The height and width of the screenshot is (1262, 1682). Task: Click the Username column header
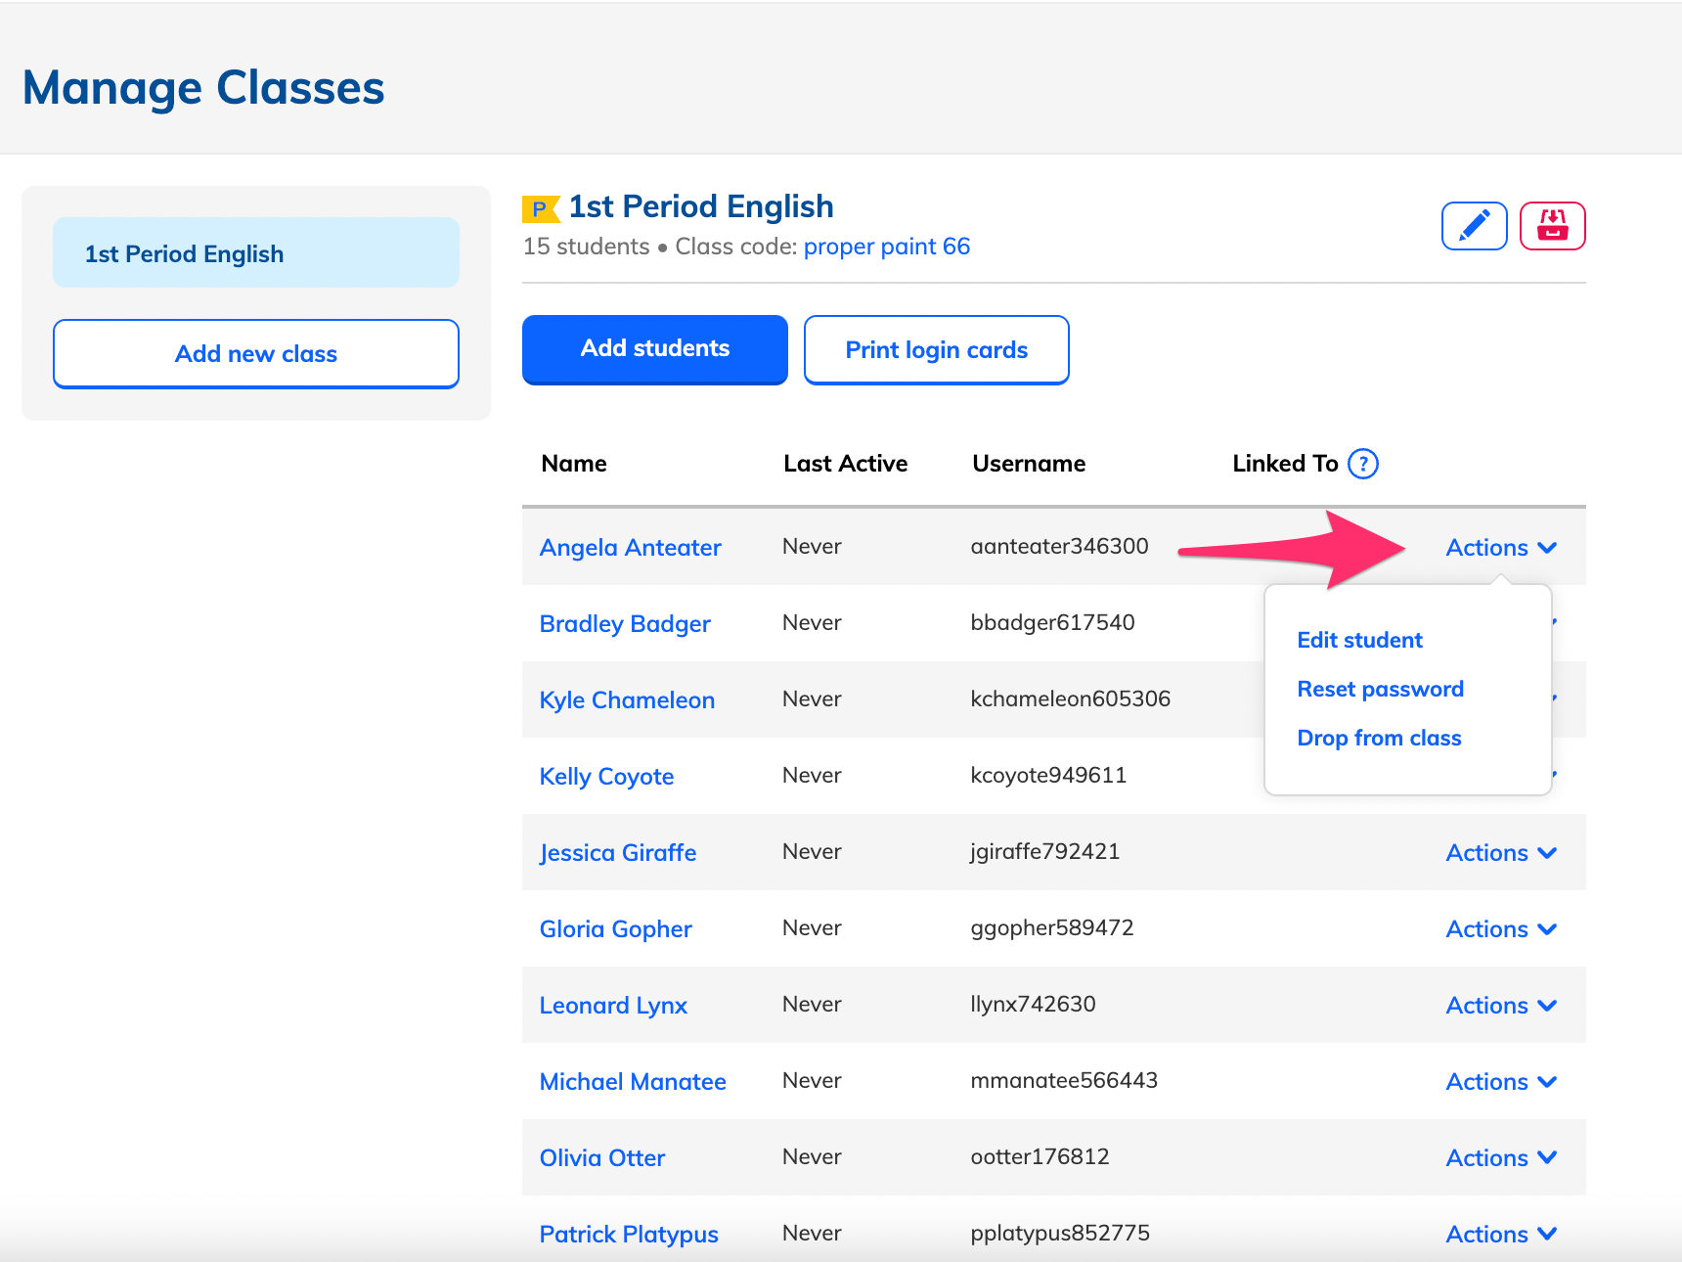[x=1029, y=464]
